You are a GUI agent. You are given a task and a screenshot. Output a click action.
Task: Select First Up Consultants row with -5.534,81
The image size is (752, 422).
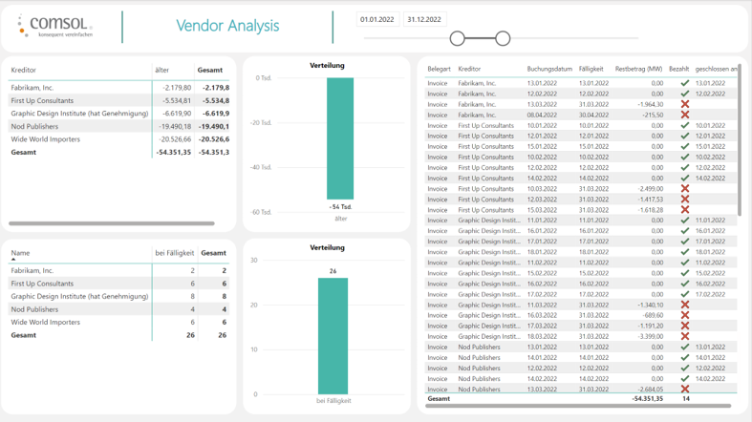tap(118, 100)
